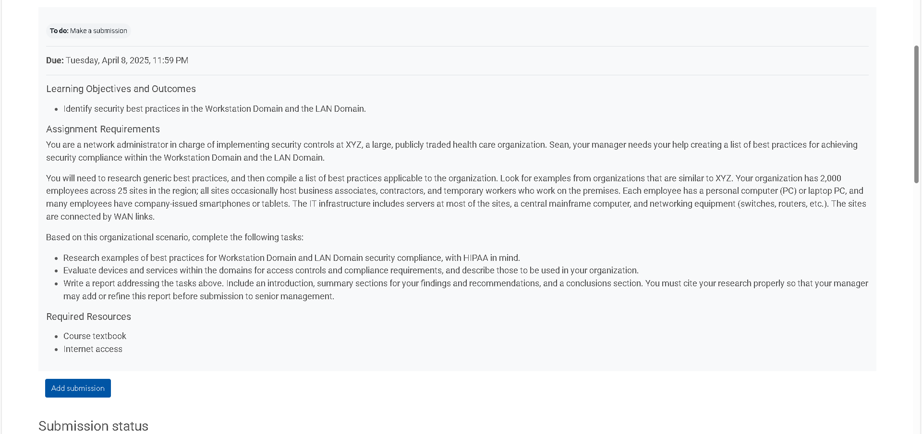
Task: Select the 'To do: Make a submission' badge
Action: pos(88,31)
